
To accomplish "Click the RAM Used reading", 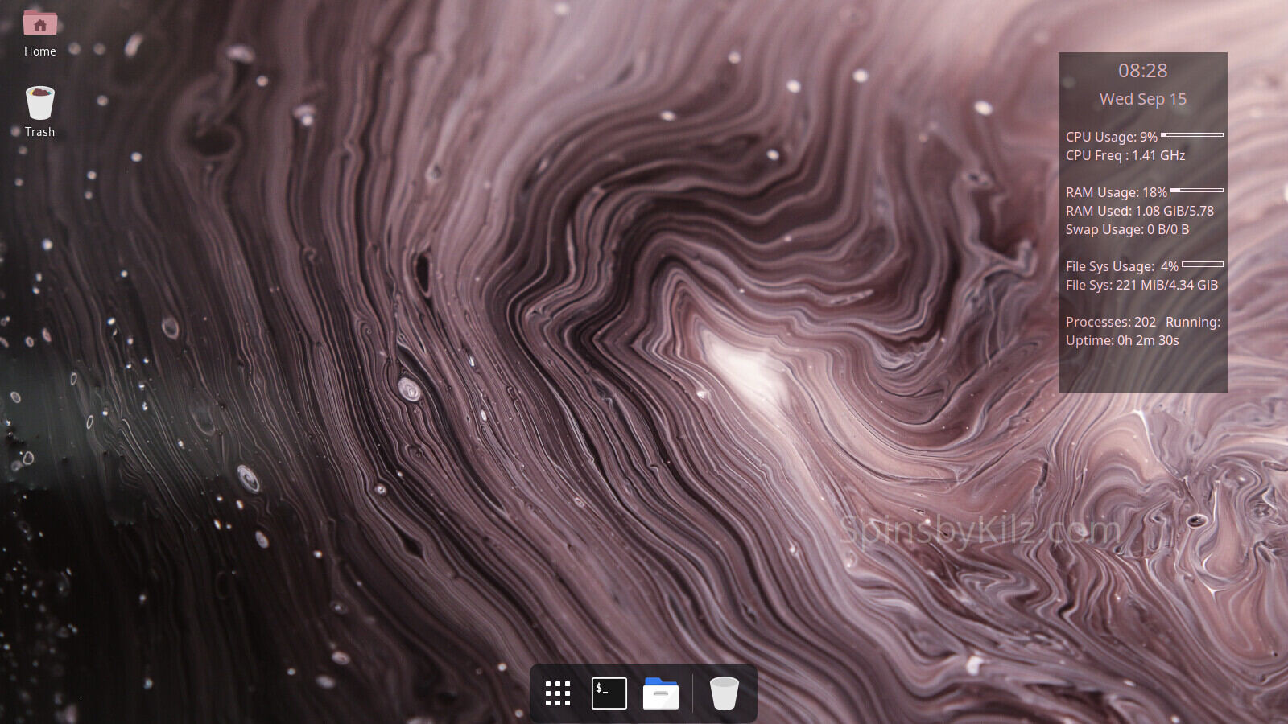I will (1139, 211).
